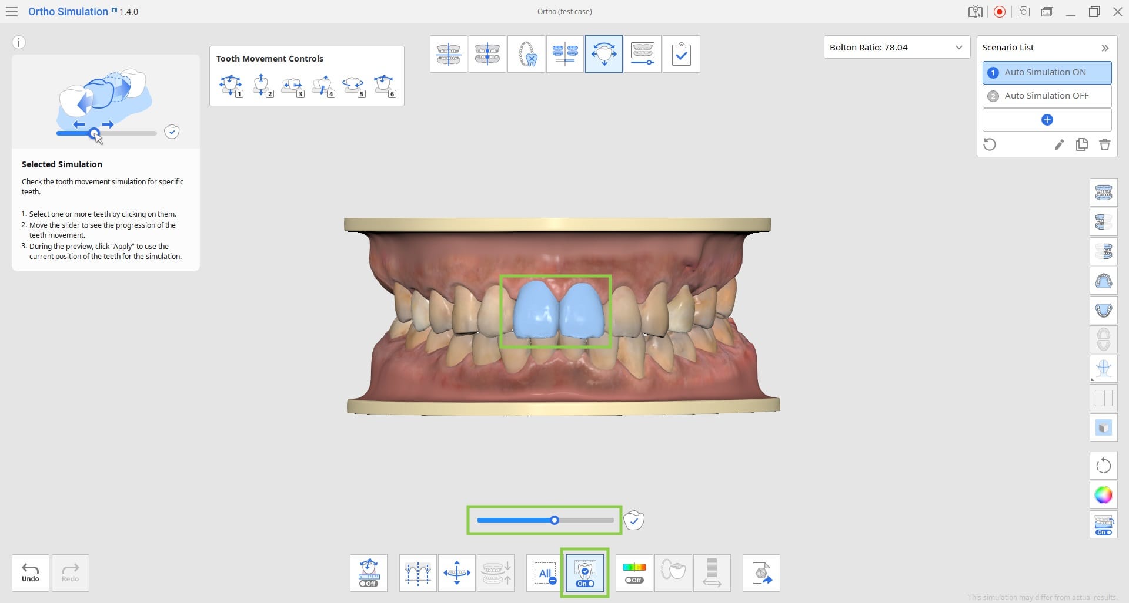Go to the final checklist step icon
1129x603 pixels.
click(681, 54)
